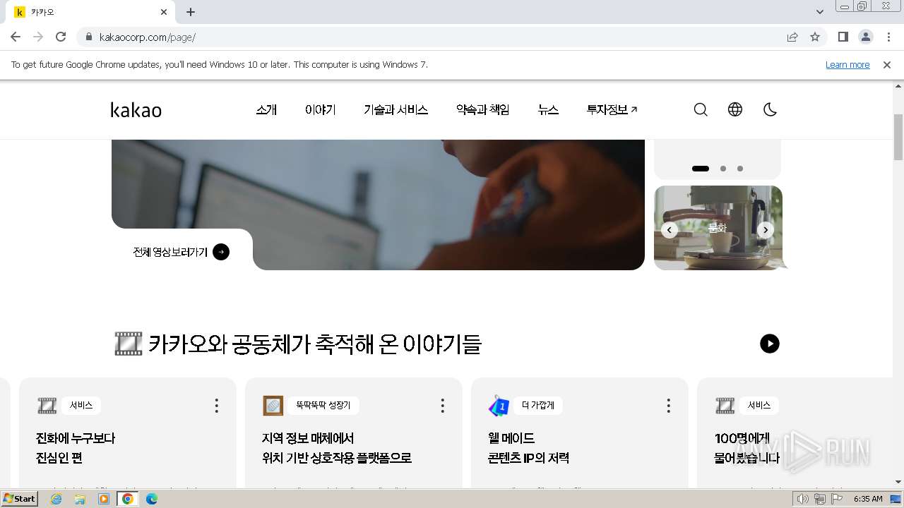This screenshot has width=904, height=508.
Task: Click the blue cube icon on 더 가깝게 card
Action: 499,406
